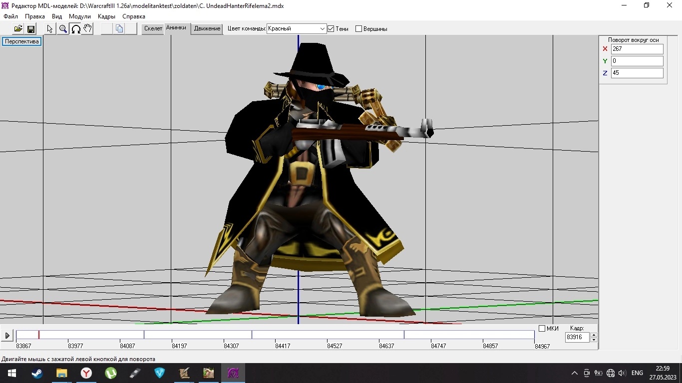Screen dimensions: 682x383
Task: Open the Файл menu
Action: click(10, 16)
